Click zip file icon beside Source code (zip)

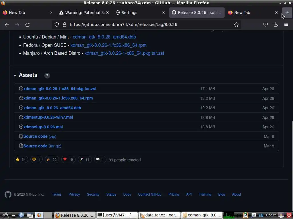(21, 136)
